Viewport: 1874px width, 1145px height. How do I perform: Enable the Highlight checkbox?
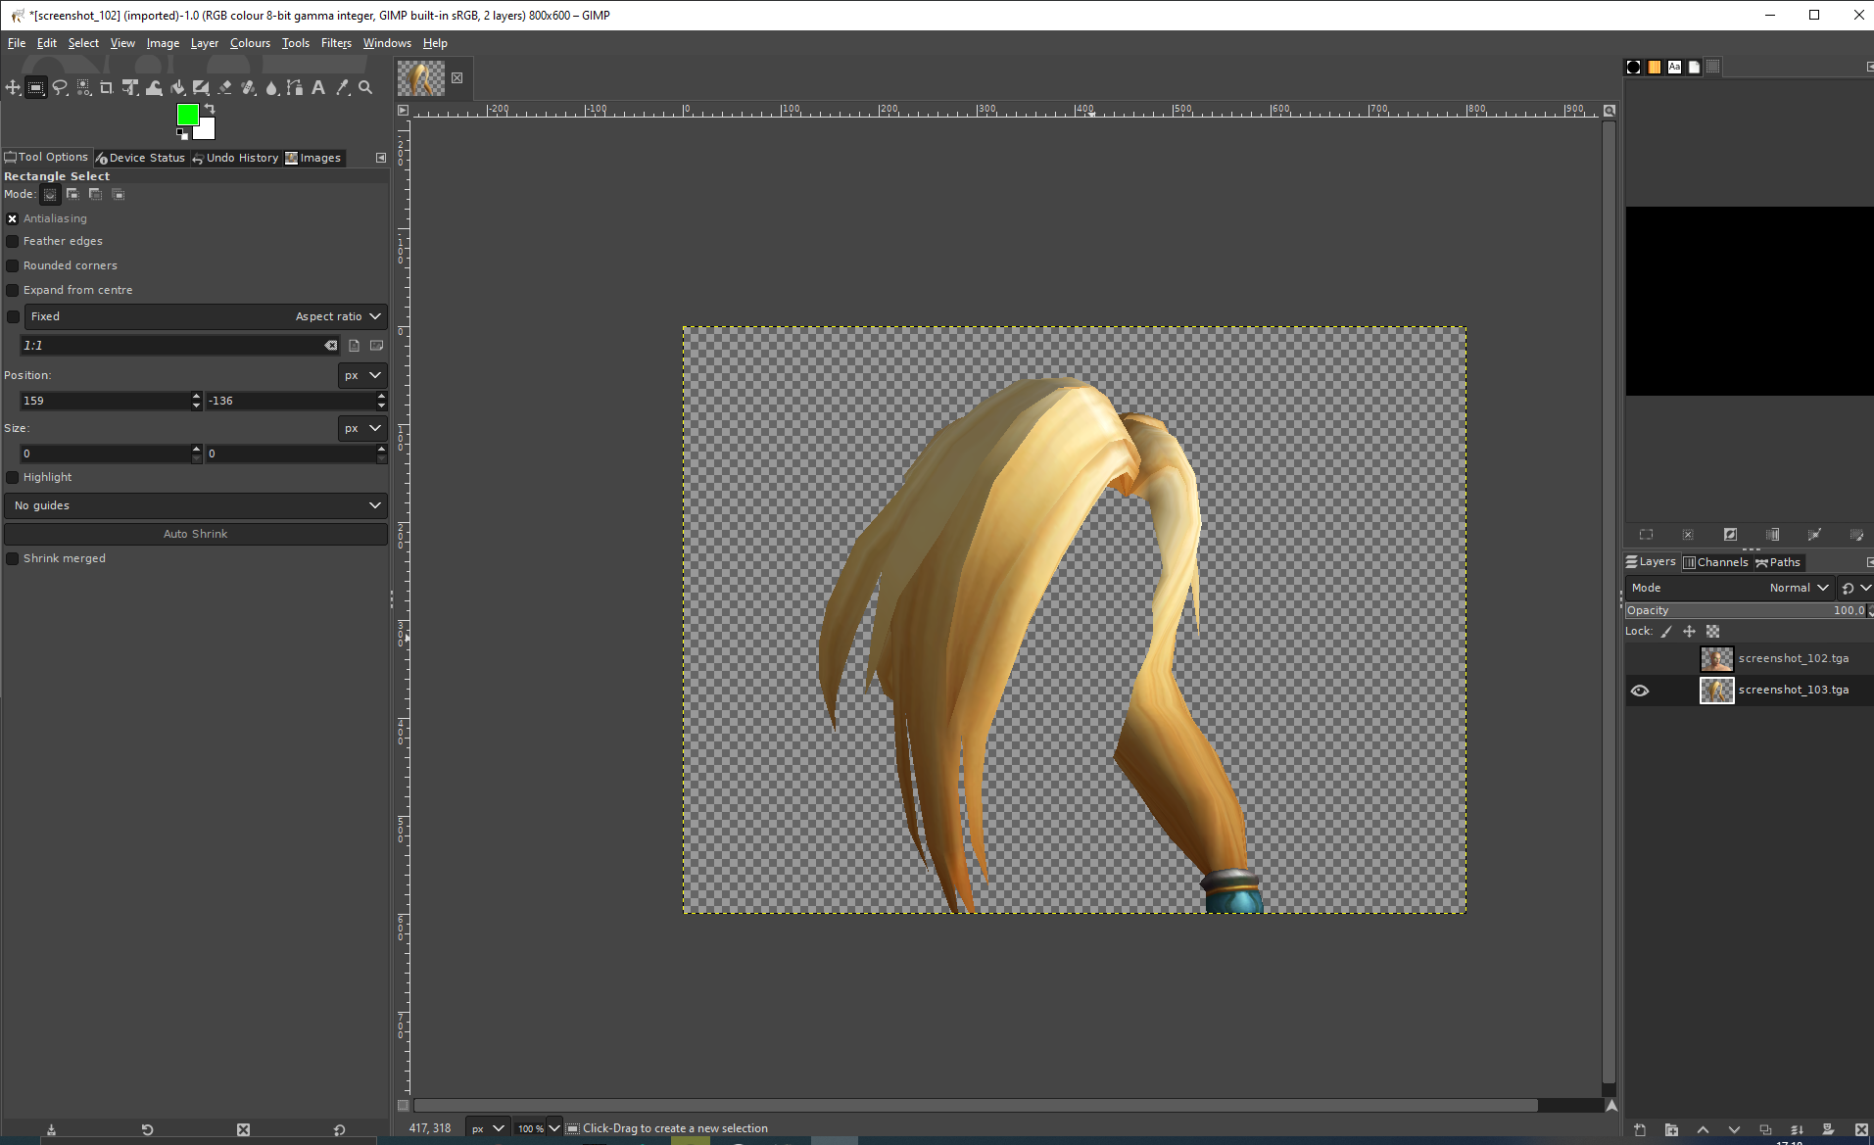tap(13, 477)
